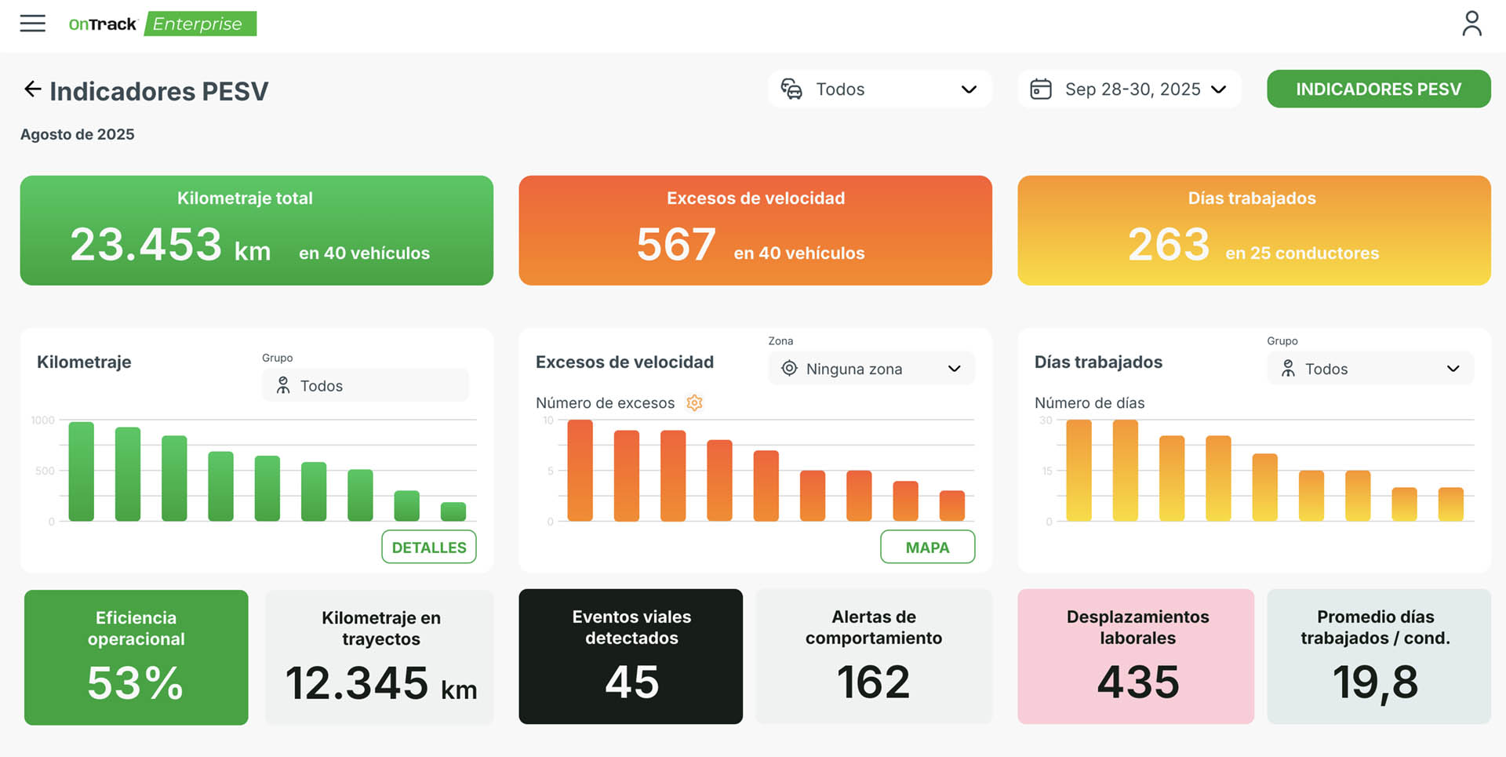Expand the Todos vehicles dropdown at top
Screen dimensions: 1506x757
tap(968, 89)
